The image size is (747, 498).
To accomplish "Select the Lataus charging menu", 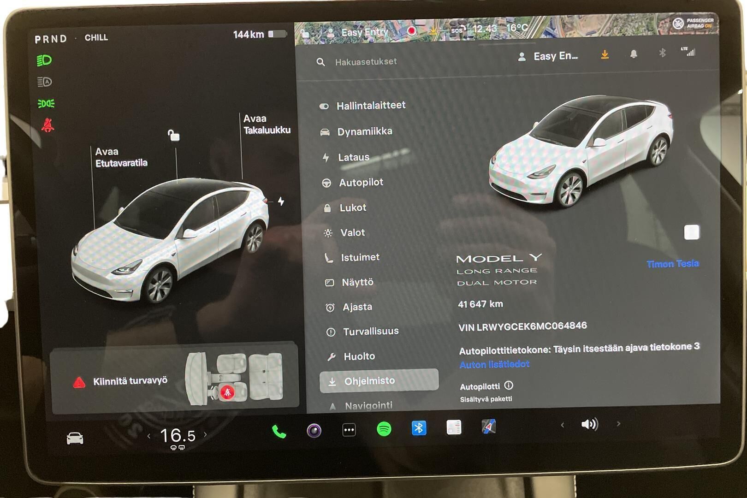I will [346, 157].
